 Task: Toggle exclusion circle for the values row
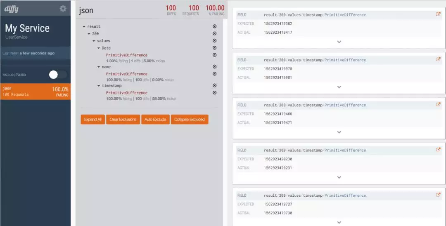[x=215, y=40]
